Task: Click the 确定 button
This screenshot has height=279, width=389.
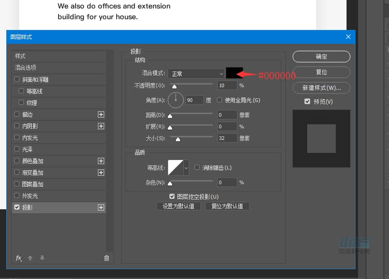Action: pyautogui.click(x=321, y=56)
